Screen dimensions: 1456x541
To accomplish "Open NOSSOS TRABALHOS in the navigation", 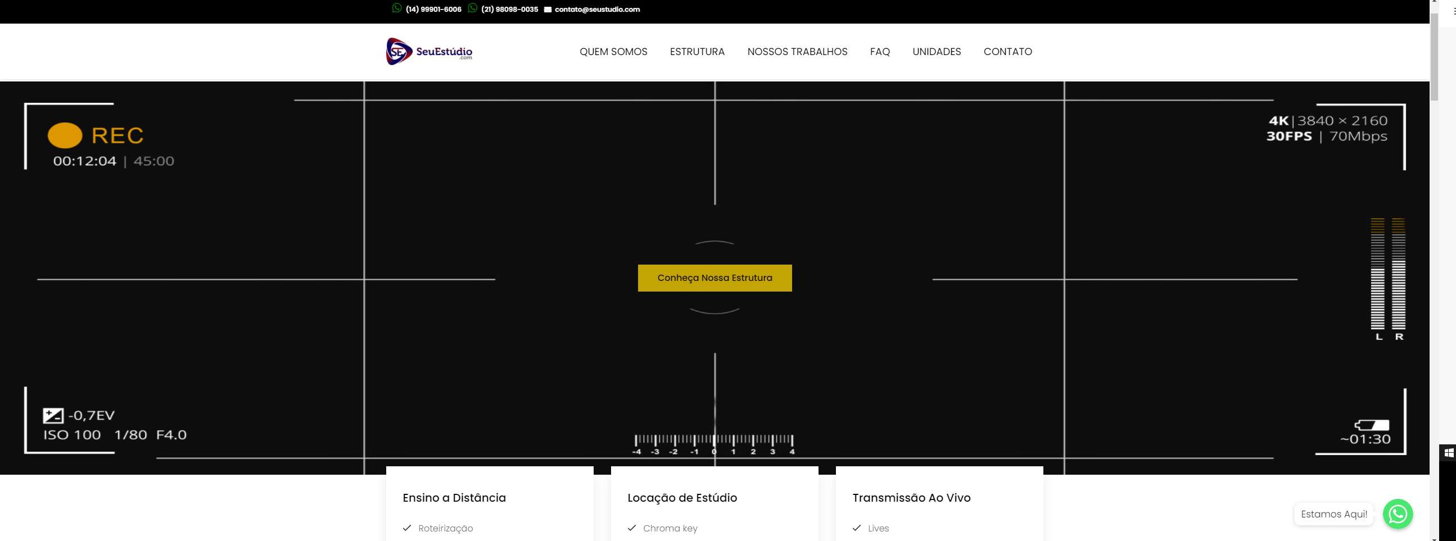I will [797, 52].
